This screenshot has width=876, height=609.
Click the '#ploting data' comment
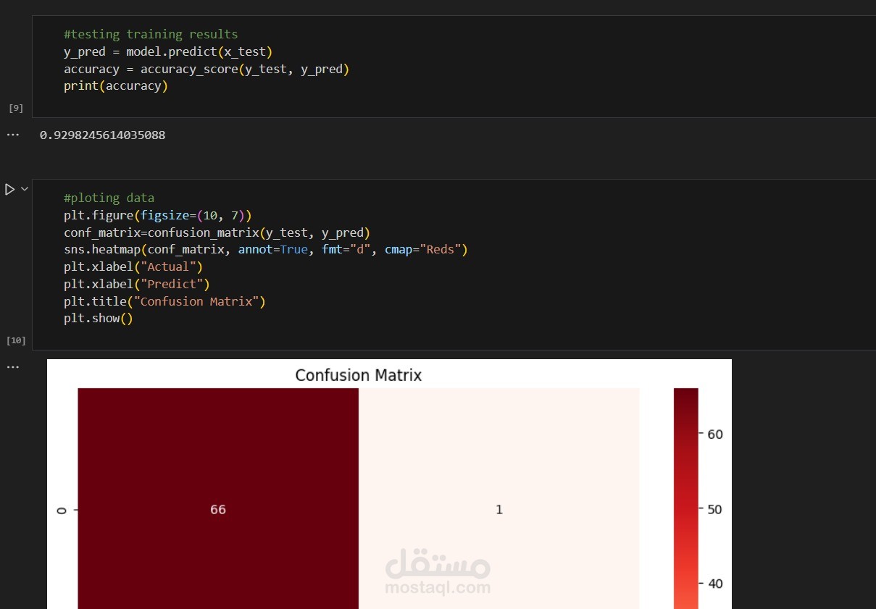(x=109, y=198)
